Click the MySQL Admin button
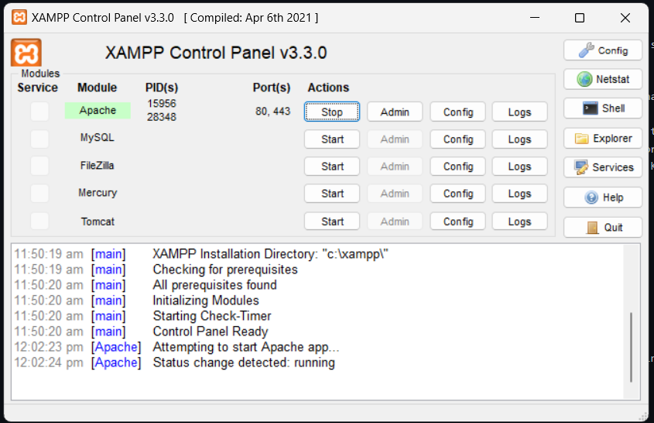 click(x=395, y=139)
